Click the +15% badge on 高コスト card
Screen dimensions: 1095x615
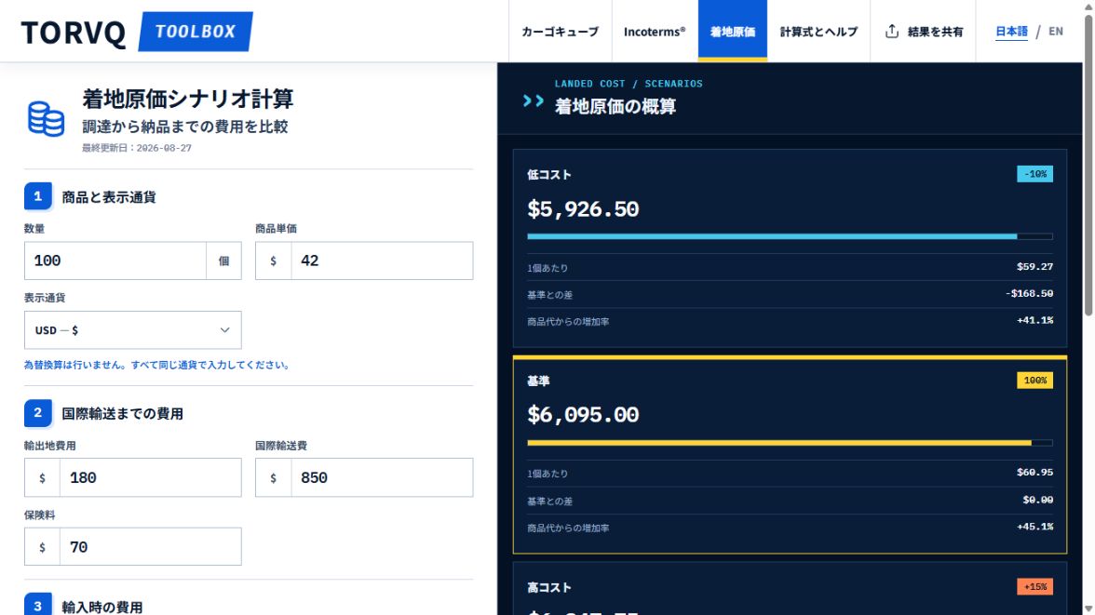(x=1034, y=587)
